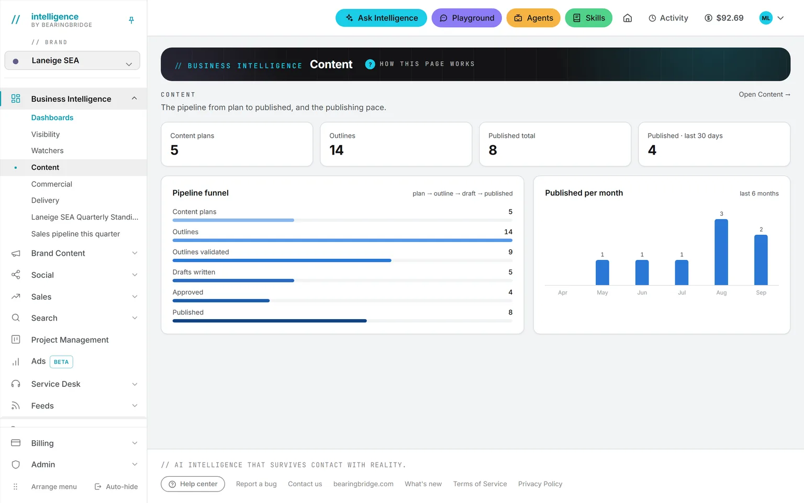Image resolution: width=804 pixels, height=503 pixels.
Task: Click the Business Intelligence grid icon
Action: (16, 99)
